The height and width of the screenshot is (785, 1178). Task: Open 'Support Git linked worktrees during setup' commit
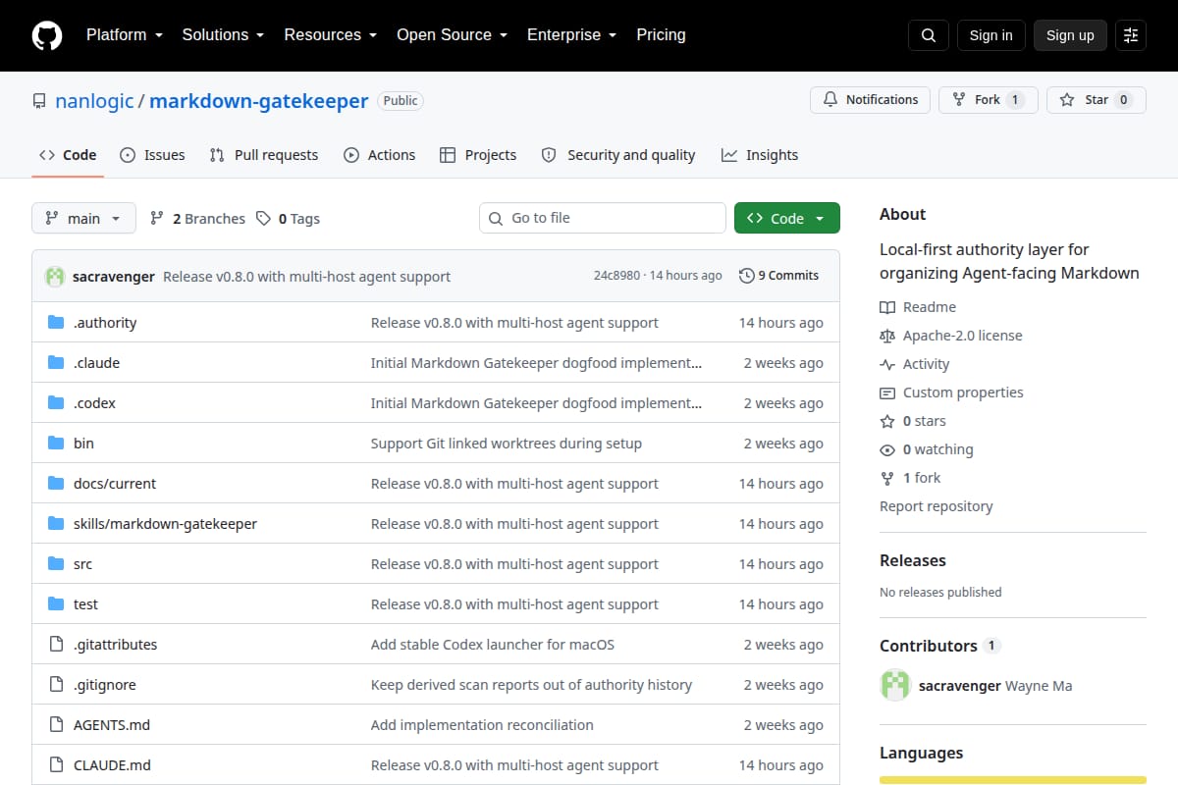(507, 444)
